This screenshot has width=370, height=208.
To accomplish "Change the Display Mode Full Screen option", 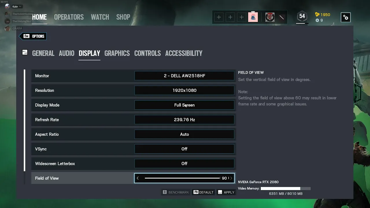I will 184,105.
